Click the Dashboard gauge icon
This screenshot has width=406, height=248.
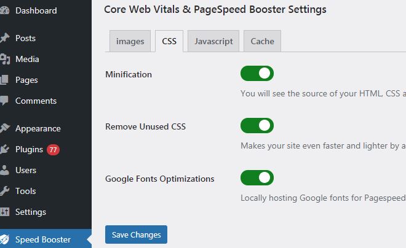pos(4,10)
